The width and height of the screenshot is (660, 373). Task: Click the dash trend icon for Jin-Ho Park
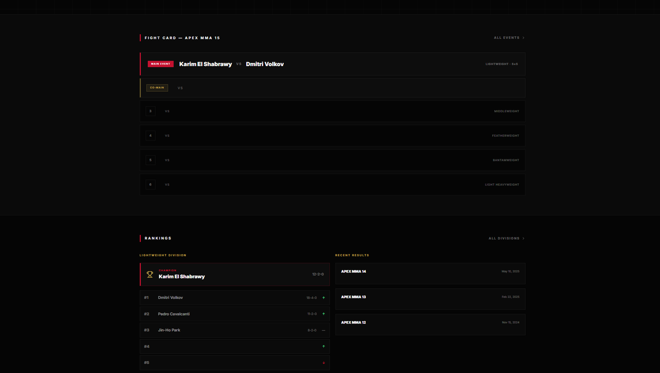point(323,330)
